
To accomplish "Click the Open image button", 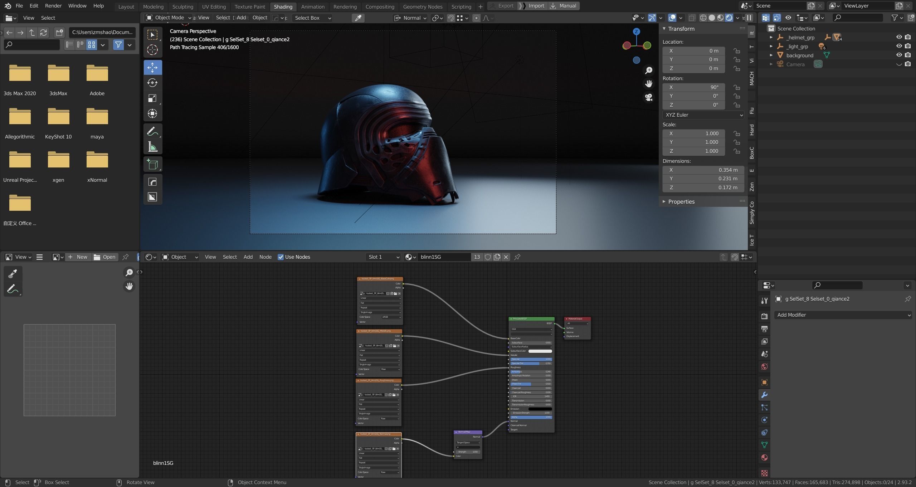I will coord(105,257).
